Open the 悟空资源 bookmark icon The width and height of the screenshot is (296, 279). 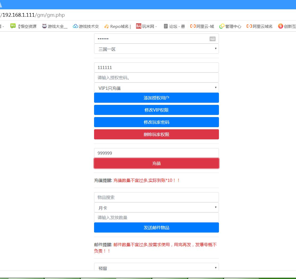(x=13, y=26)
